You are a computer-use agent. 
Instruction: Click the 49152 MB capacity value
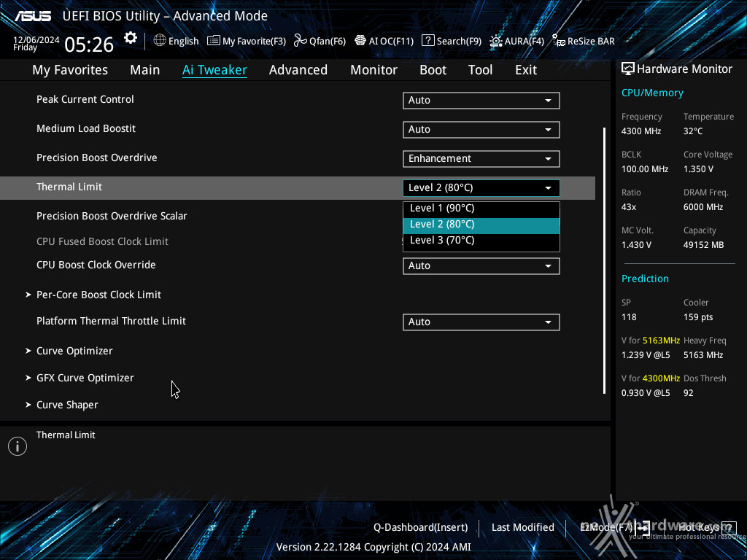704,245
